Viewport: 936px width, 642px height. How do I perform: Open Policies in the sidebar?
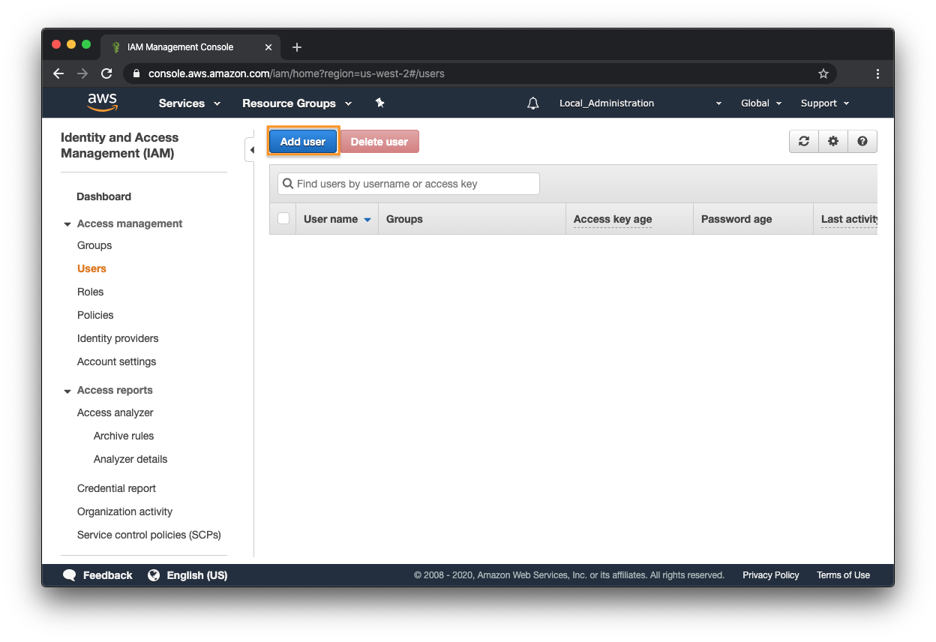point(95,315)
